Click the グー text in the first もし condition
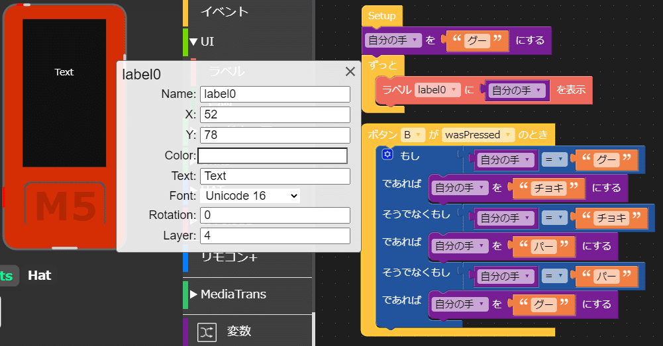Screen dimensions: 663x346 click(x=606, y=160)
